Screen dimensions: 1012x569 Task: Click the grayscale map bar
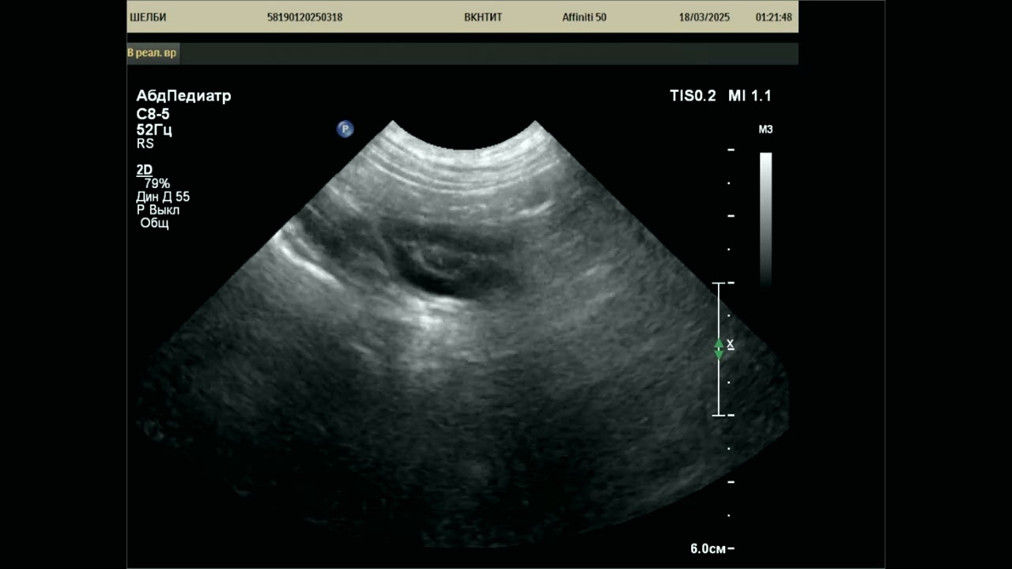pyautogui.click(x=765, y=219)
